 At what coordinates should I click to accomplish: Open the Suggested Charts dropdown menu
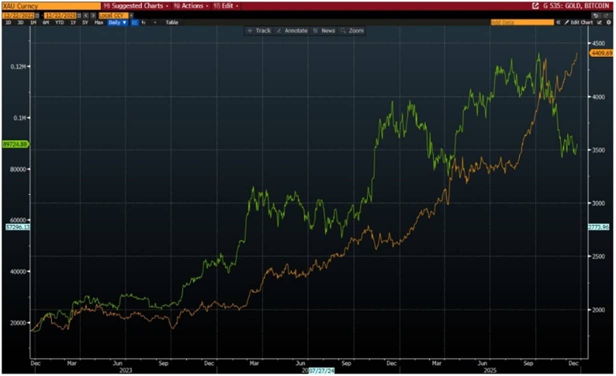click(x=135, y=6)
